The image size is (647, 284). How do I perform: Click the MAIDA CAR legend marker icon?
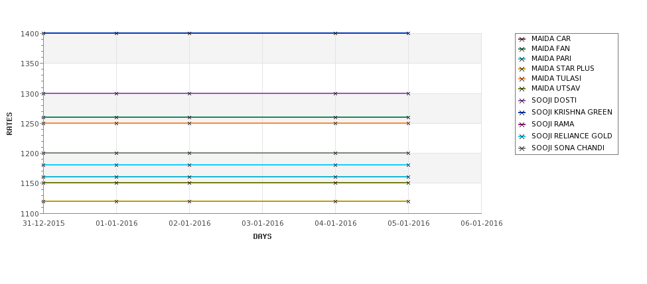coord(522,39)
